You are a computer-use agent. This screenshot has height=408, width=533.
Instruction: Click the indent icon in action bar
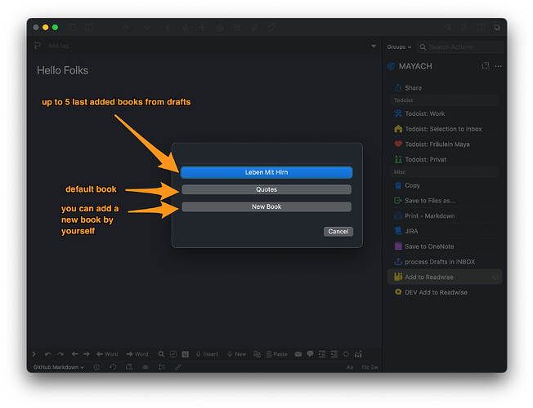pyautogui.click(x=322, y=354)
